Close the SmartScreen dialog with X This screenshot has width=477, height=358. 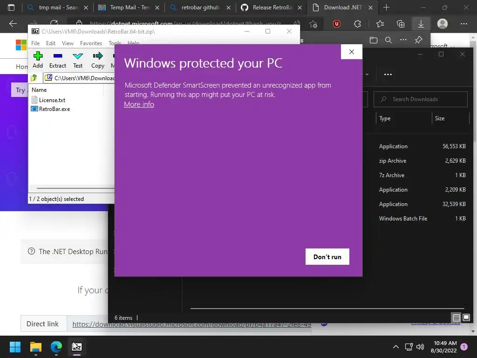tap(352, 52)
